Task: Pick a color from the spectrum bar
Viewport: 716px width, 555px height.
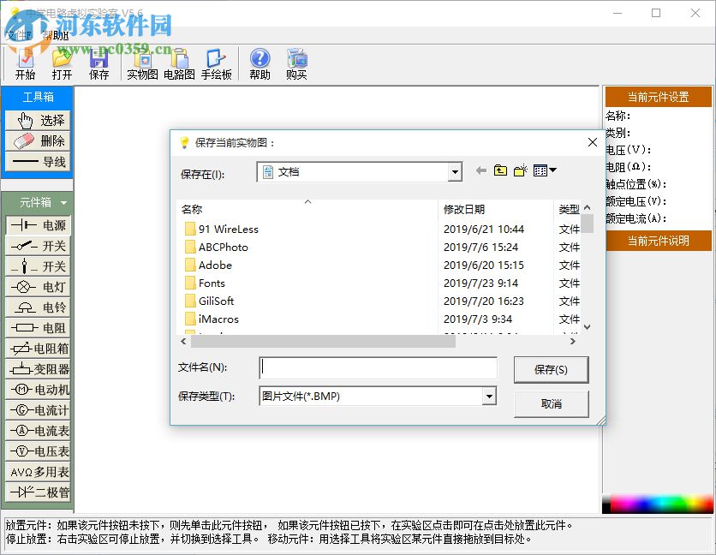Action: (x=657, y=504)
